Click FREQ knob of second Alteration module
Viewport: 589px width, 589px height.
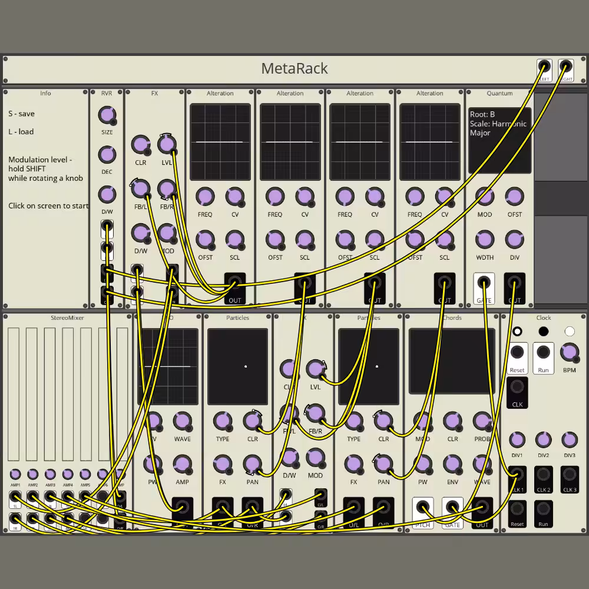(275, 197)
